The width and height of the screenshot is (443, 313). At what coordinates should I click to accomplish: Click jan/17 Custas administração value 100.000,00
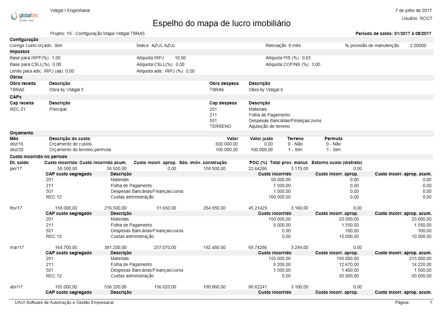[279, 197]
